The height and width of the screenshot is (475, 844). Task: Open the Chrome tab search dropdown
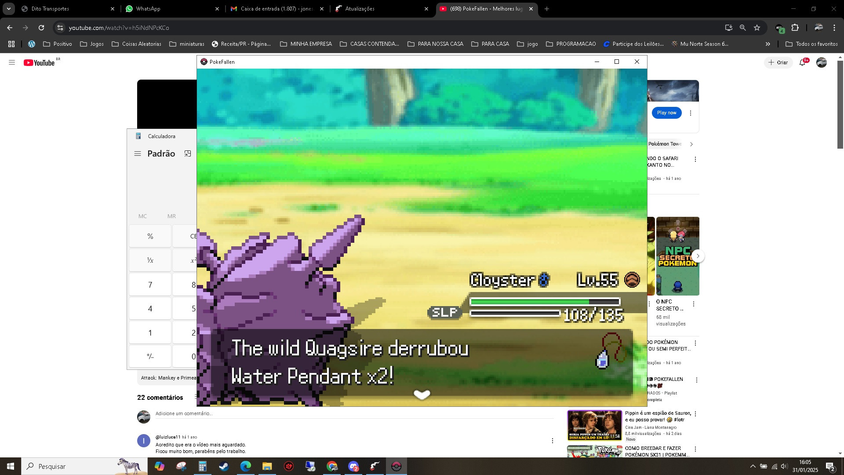[x=9, y=9]
